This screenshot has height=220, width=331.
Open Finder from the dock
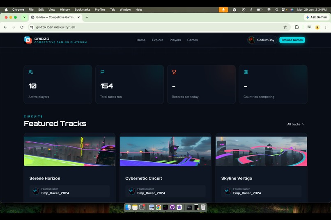tap(128, 207)
